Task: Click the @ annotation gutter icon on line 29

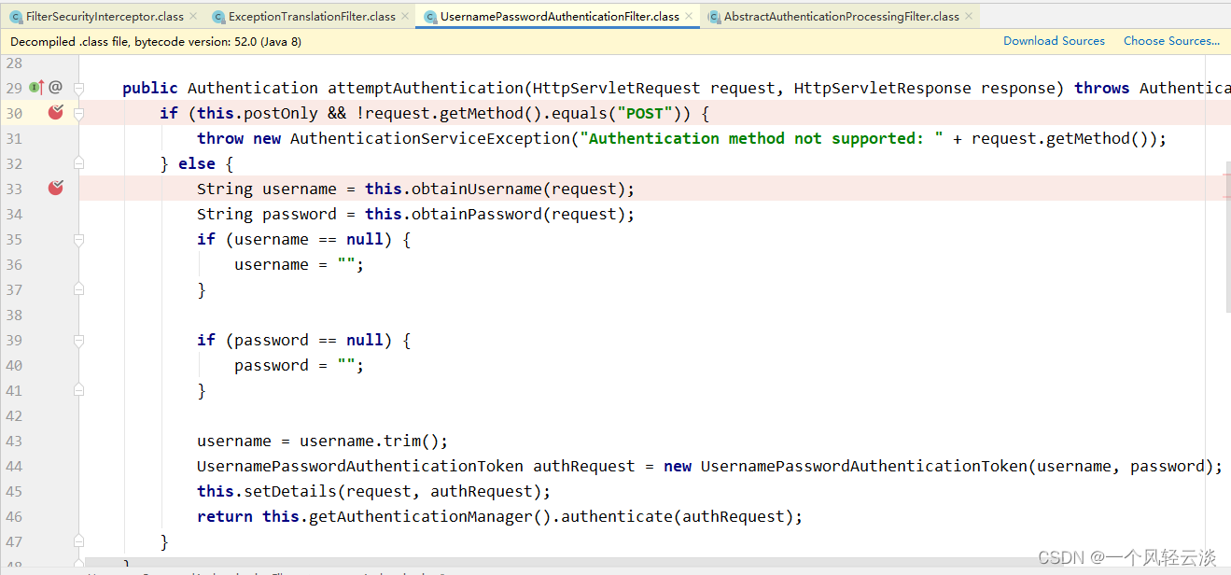Action: point(56,87)
